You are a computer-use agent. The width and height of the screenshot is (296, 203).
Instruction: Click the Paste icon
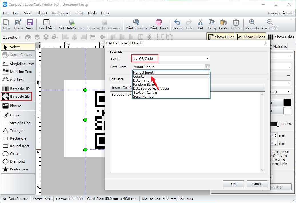223,24
